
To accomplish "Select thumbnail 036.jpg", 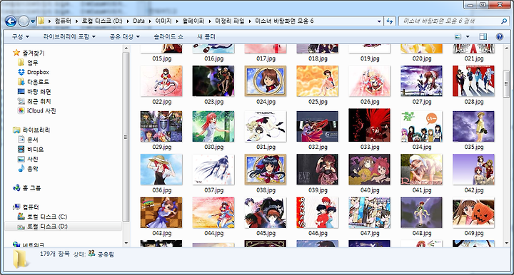I will pos(161,170).
